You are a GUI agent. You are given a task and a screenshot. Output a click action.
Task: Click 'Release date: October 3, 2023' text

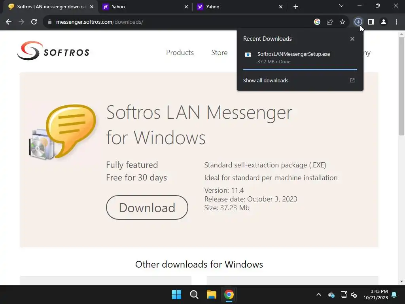click(250, 199)
